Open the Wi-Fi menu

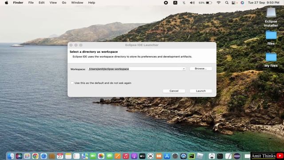219,3
